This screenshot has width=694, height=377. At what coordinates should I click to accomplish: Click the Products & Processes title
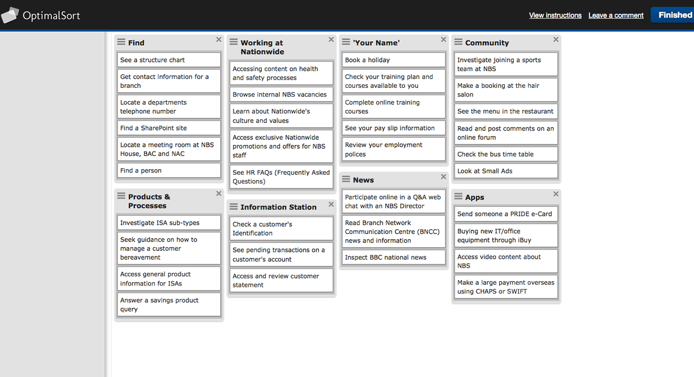149,201
